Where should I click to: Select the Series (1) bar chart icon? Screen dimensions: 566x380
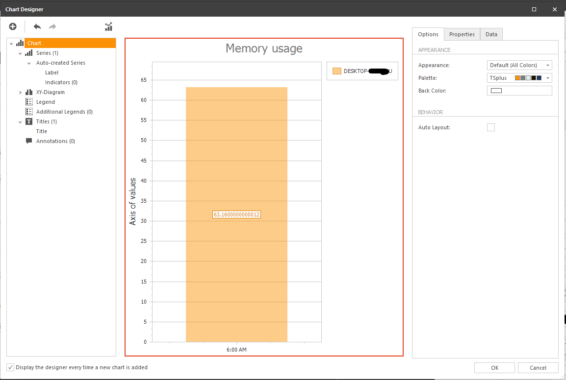[x=28, y=53]
